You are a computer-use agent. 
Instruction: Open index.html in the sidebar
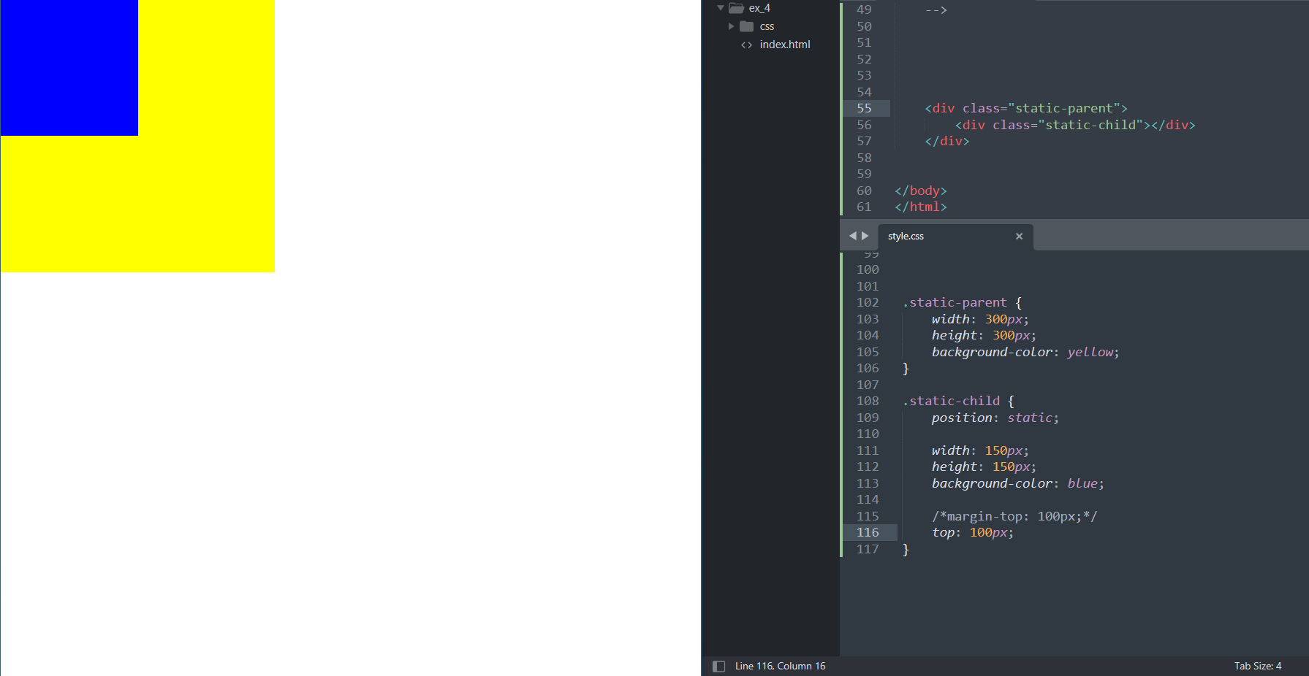pyautogui.click(x=785, y=45)
